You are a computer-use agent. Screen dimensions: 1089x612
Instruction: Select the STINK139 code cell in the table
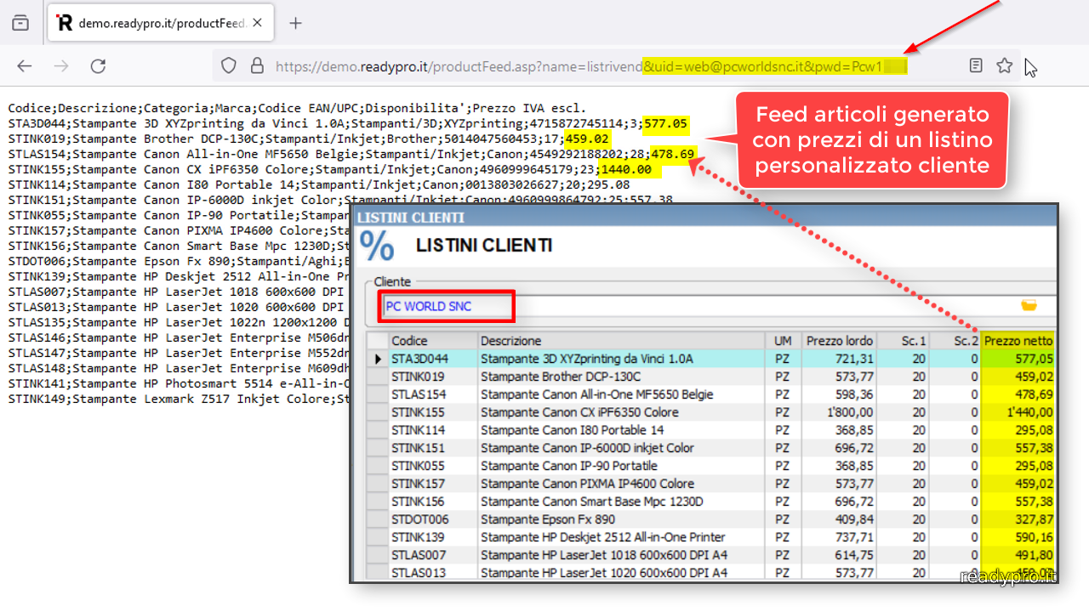point(433,537)
